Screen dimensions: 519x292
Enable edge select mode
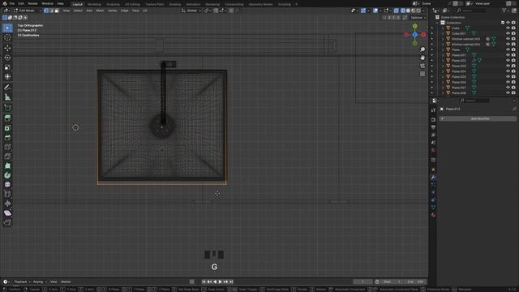pos(51,11)
